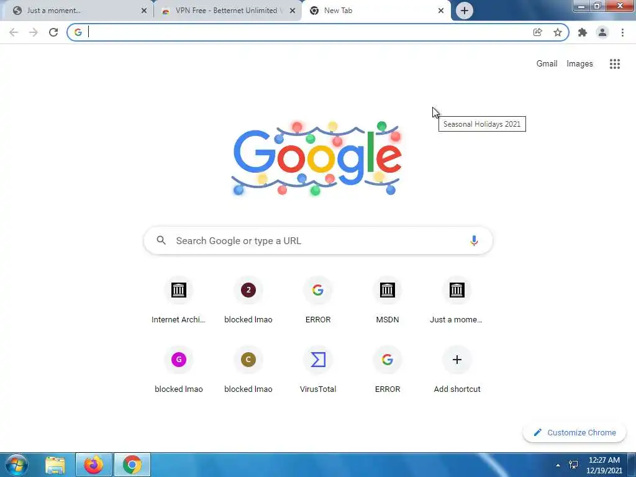Share this page icon in address bar
The image size is (636, 477).
[x=537, y=32]
